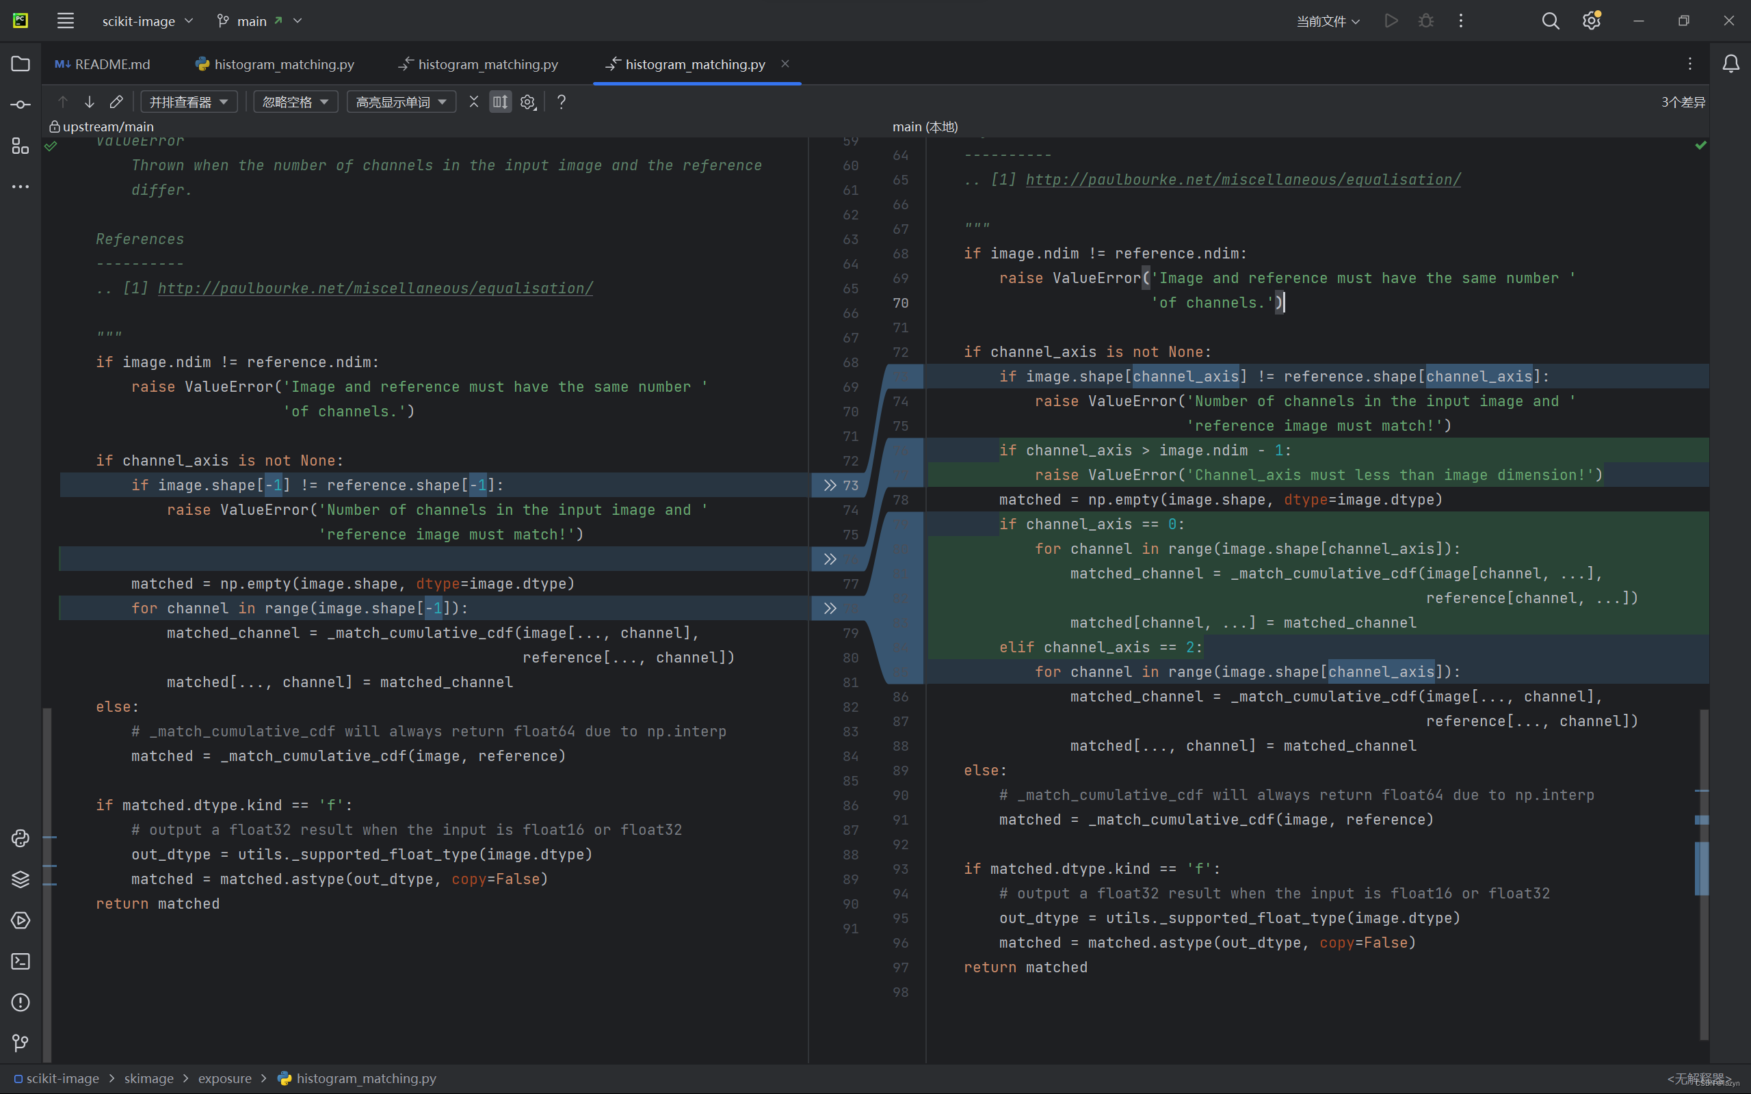Open the Python Console tool window
1751x1094 pixels.
pyautogui.click(x=21, y=838)
